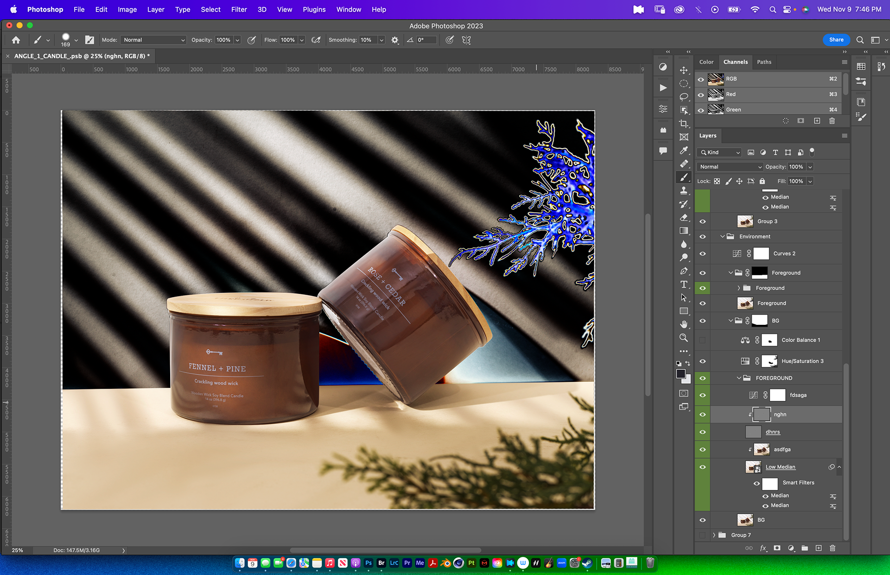Show the Group 7 layer group
Screen dimensions: 890x575
tap(703, 535)
